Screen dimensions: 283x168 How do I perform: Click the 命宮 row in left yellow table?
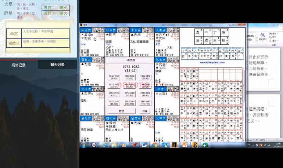[38, 33]
